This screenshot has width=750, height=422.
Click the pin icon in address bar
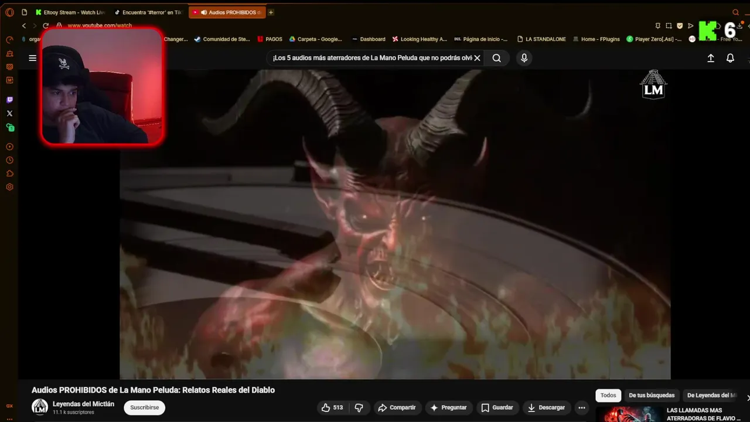[x=658, y=26]
